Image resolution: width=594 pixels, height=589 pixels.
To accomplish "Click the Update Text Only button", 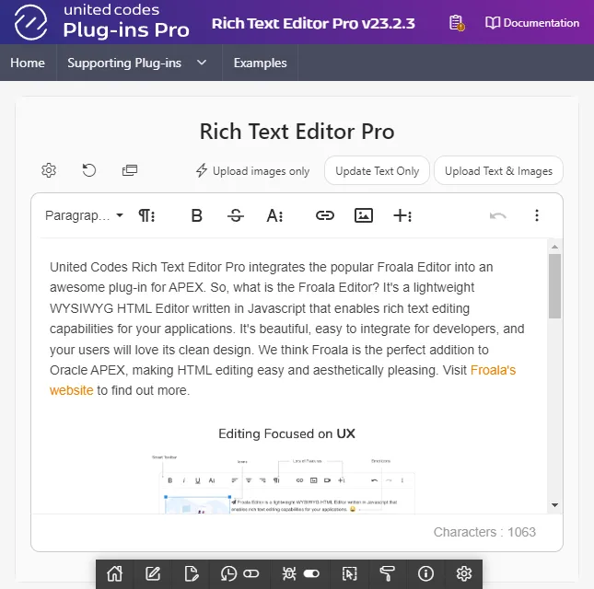I will click(x=377, y=170).
